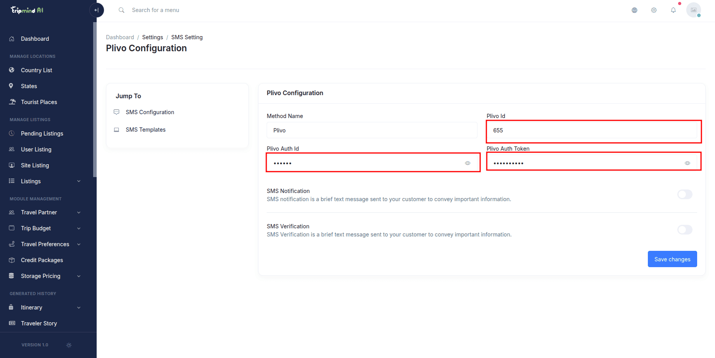Reveal the Plivo Auth Id value
Viewport: 715px width, 358px height.
click(468, 163)
